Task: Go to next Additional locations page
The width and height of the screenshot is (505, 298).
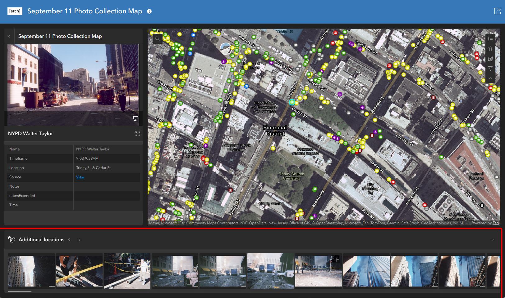Action: coord(79,240)
